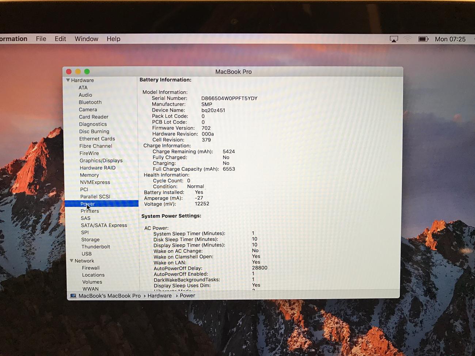Viewport: 475px width, 356px height.
Task: Click the Amperage value -27
Action: click(x=199, y=198)
